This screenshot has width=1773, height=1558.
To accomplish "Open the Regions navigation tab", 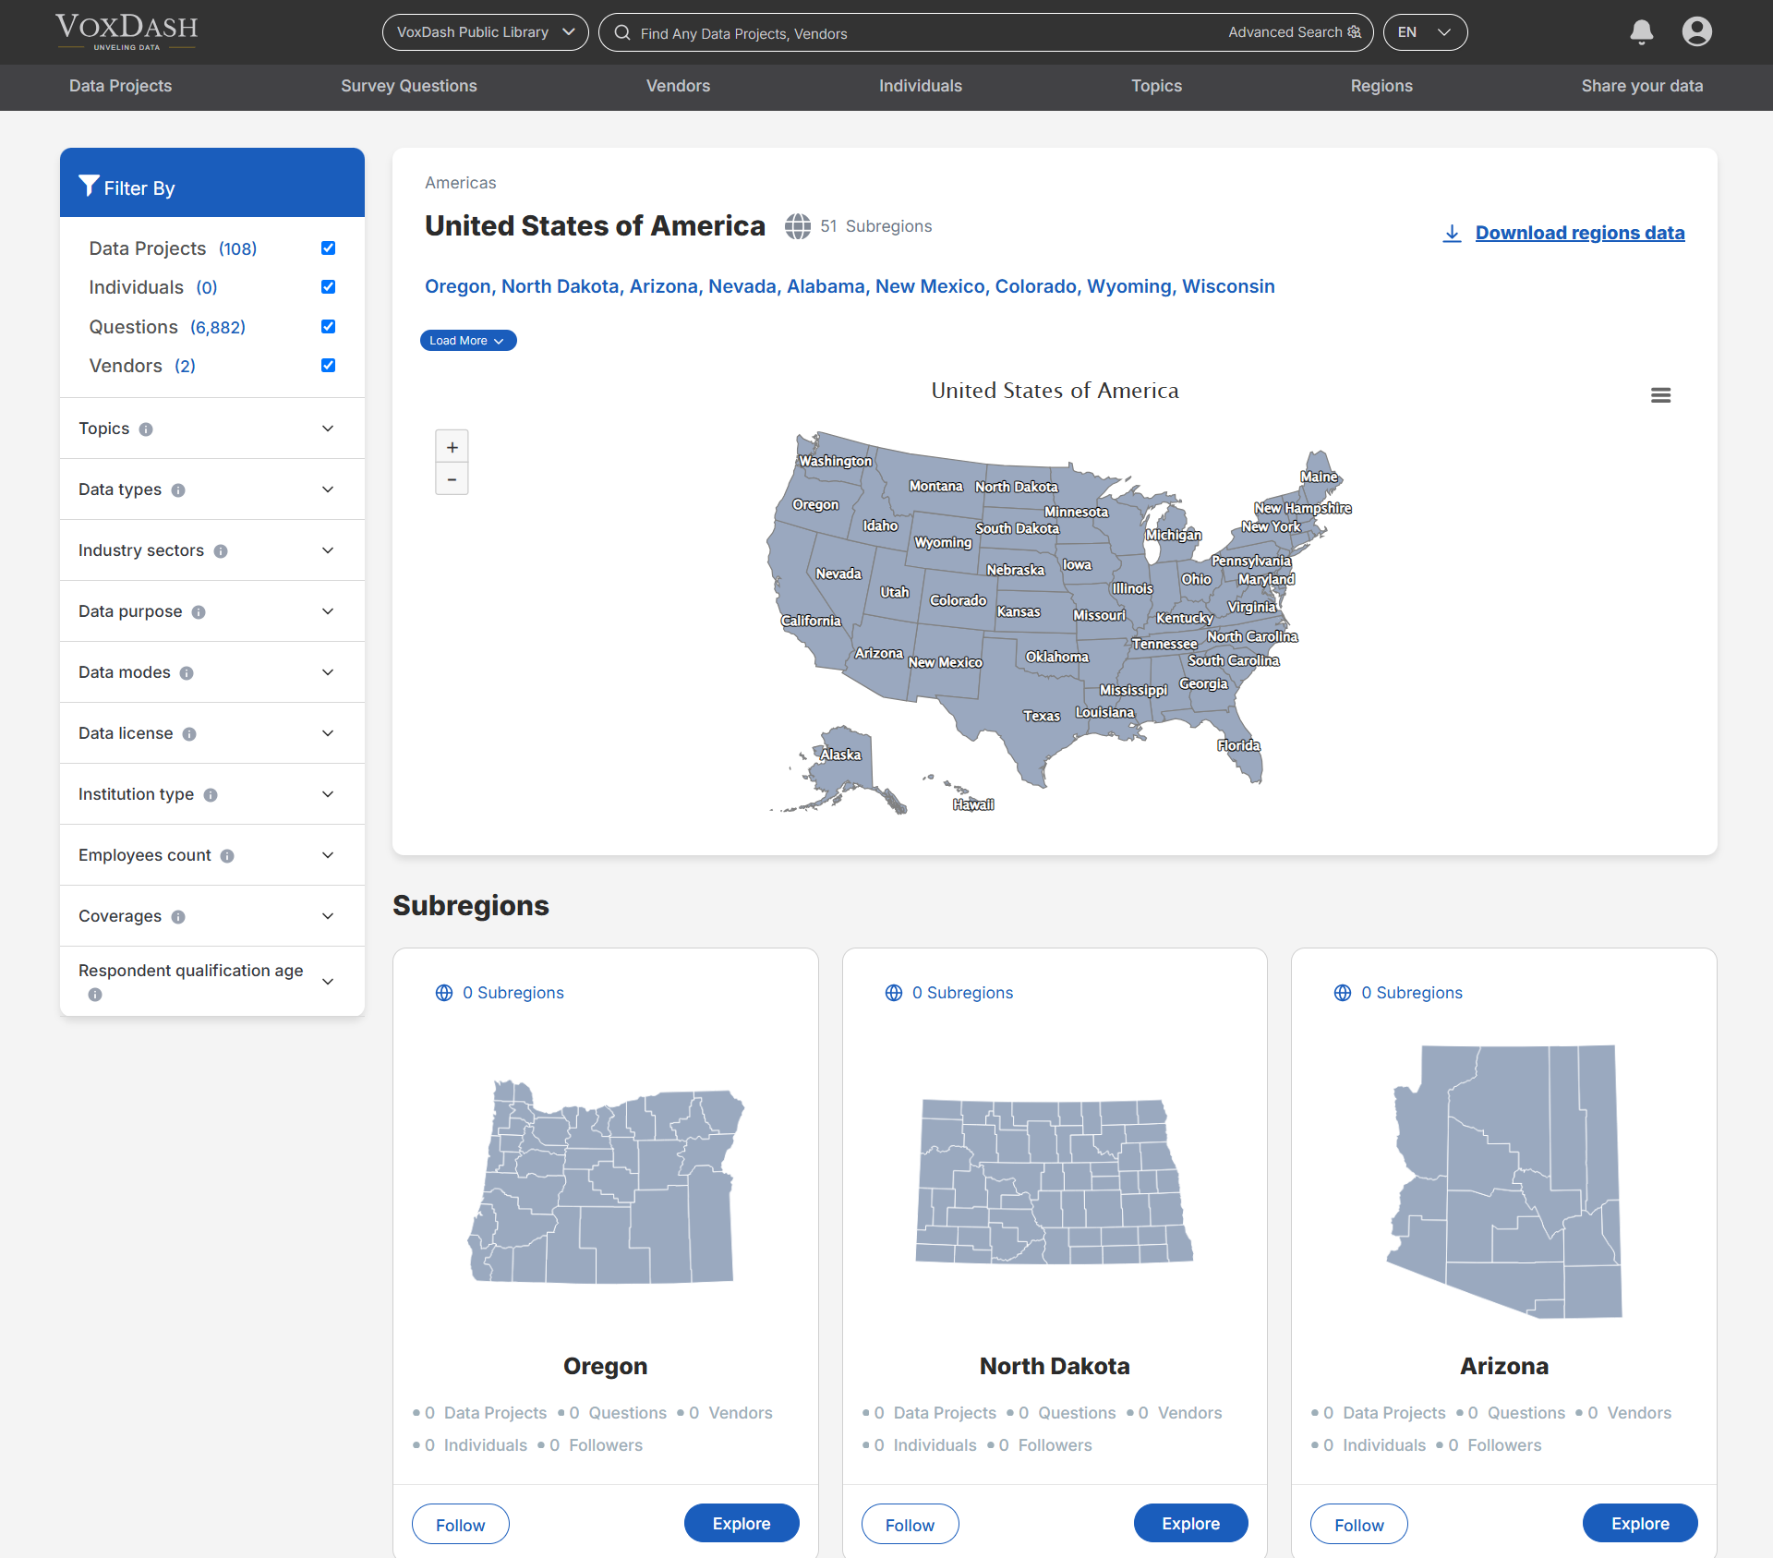I will tap(1381, 86).
